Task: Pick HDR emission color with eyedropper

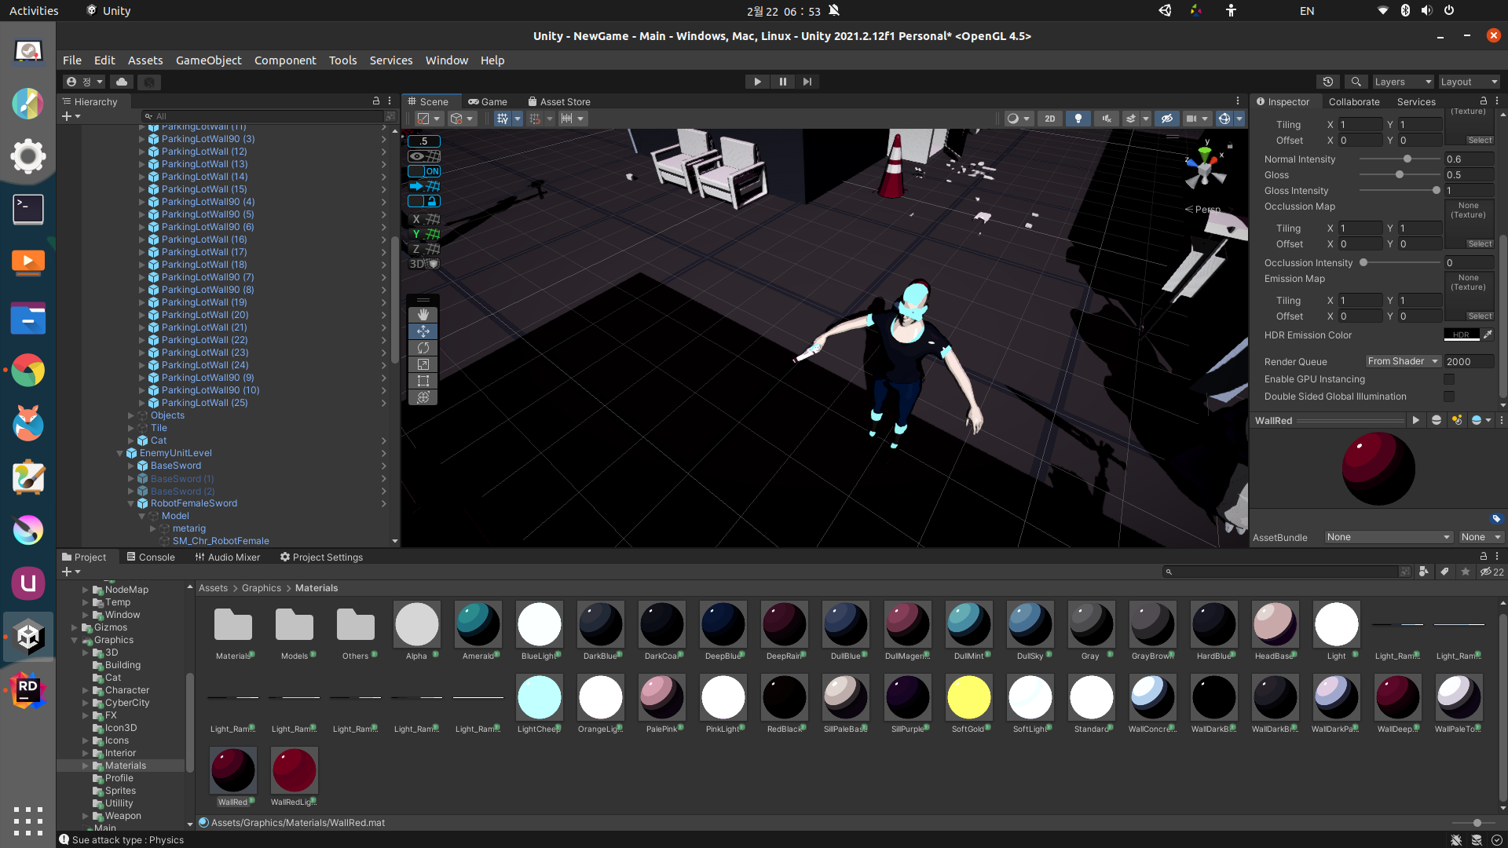Action: (1488, 334)
